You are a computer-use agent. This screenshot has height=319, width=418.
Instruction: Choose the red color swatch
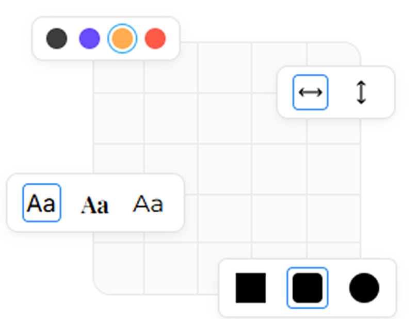point(155,39)
